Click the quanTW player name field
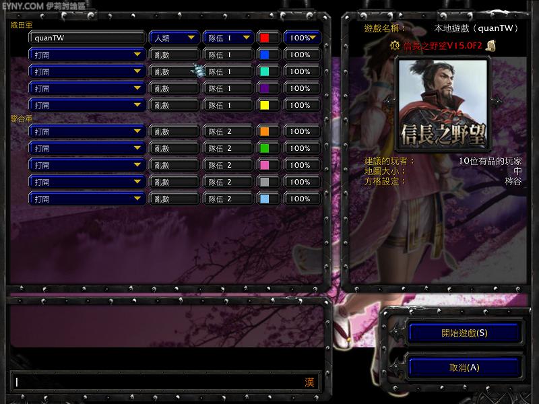 (88, 38)
